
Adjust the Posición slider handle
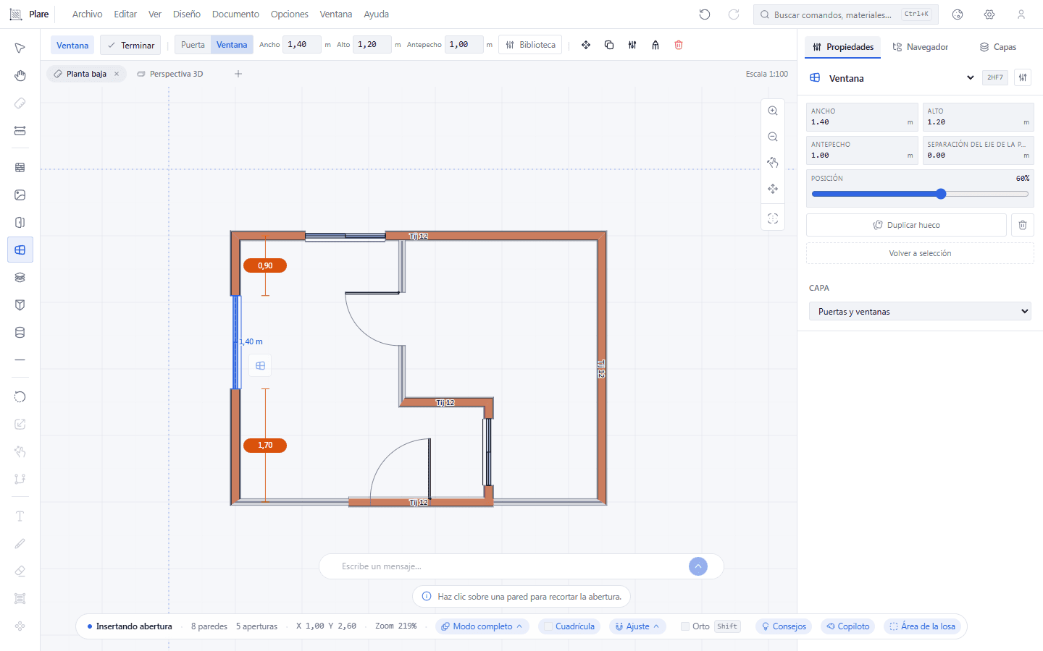click(x=941, y=194)
